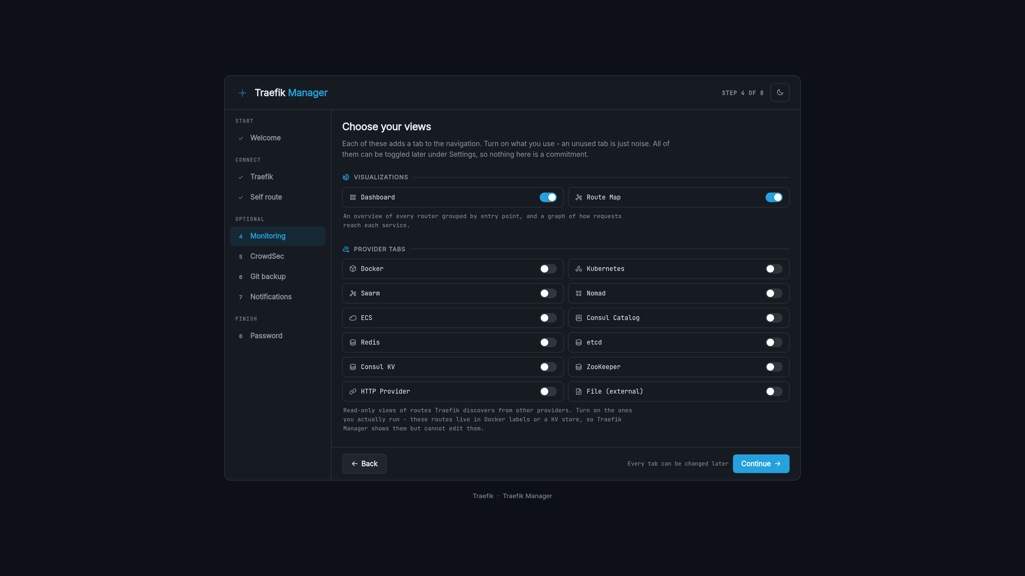Click the File (external) document icon
1025x576 pixels.
pos(579,391)
